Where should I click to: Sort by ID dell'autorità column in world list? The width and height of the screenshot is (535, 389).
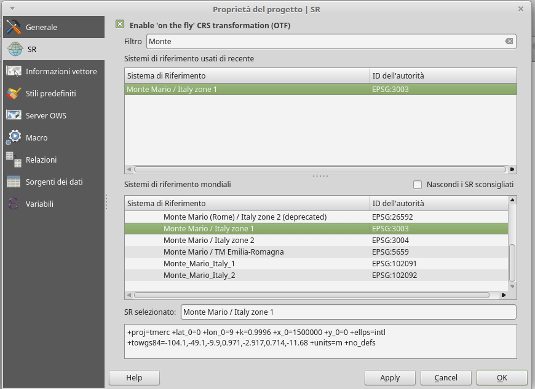coord(438,203)
